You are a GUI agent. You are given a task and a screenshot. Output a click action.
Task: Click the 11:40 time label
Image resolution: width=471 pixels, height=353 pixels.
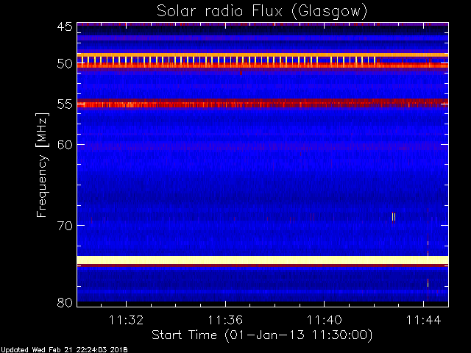[x=324, y=320]
